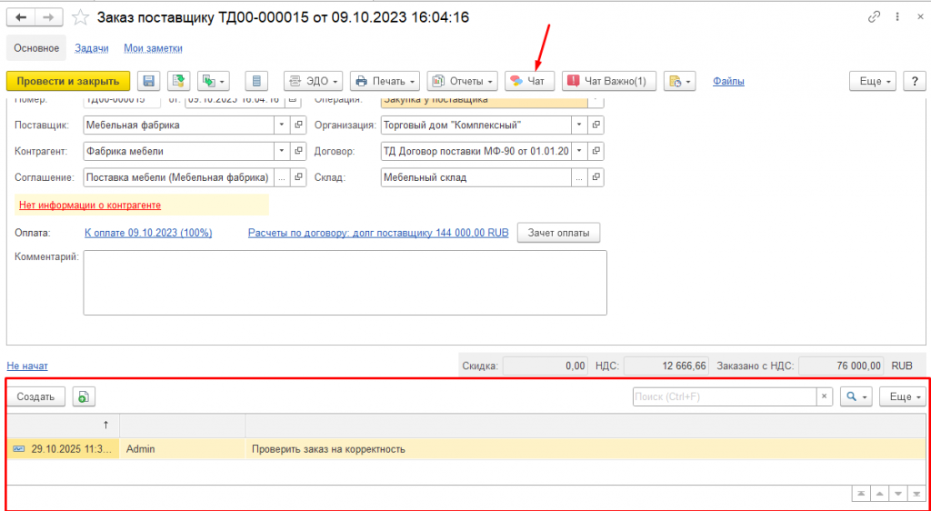The width and height of the screenshot is (931, 511).
Task: Open the three-dot window menu
Action: (899, 17)
